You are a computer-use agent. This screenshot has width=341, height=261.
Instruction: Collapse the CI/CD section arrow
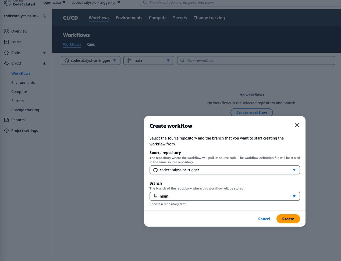click(44, 63)
